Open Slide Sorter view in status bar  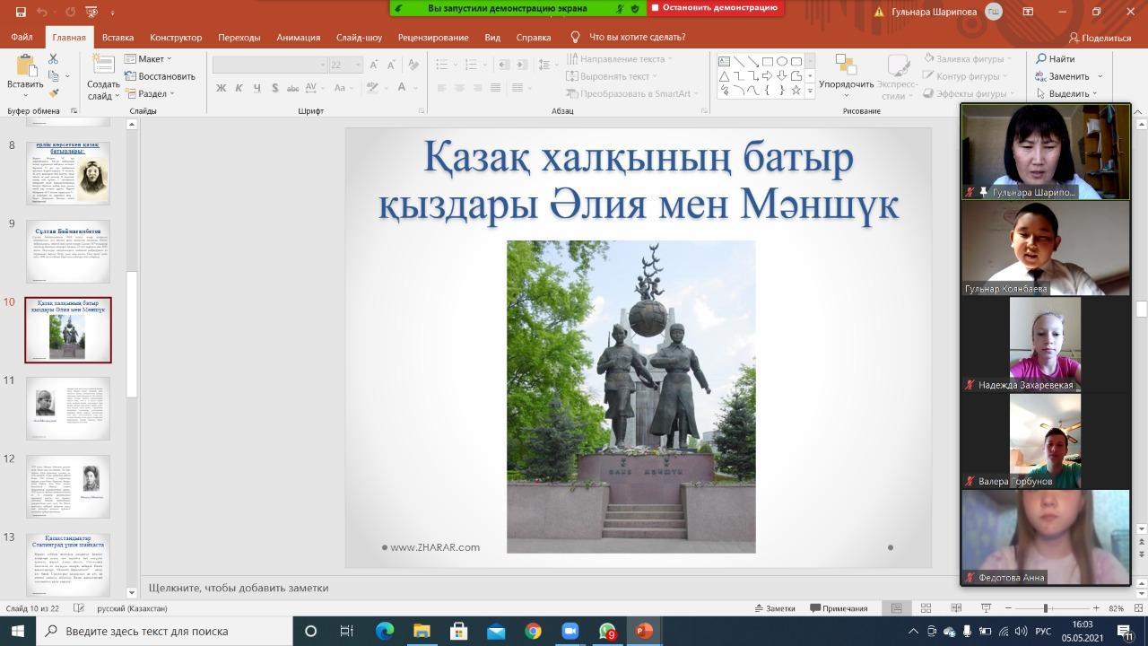(x=926, y=608)
